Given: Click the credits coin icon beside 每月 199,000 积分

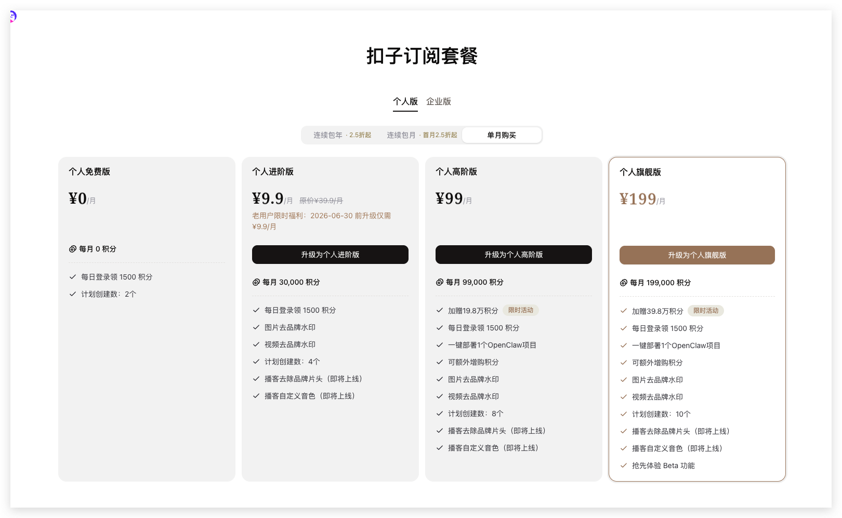Looking at the screenshot, I should [624, 283].
